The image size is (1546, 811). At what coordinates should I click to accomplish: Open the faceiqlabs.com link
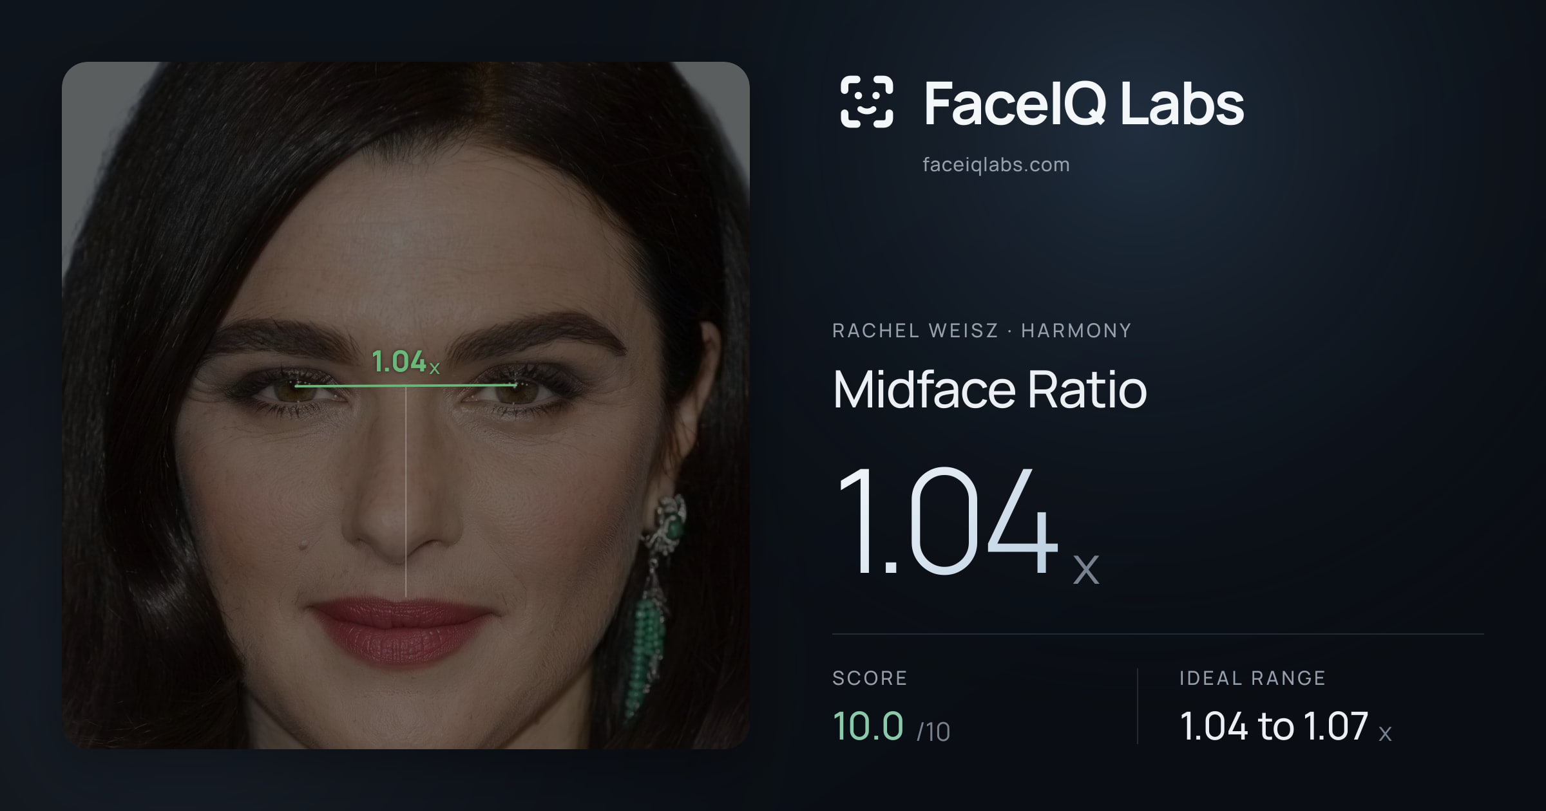[996, 165]
